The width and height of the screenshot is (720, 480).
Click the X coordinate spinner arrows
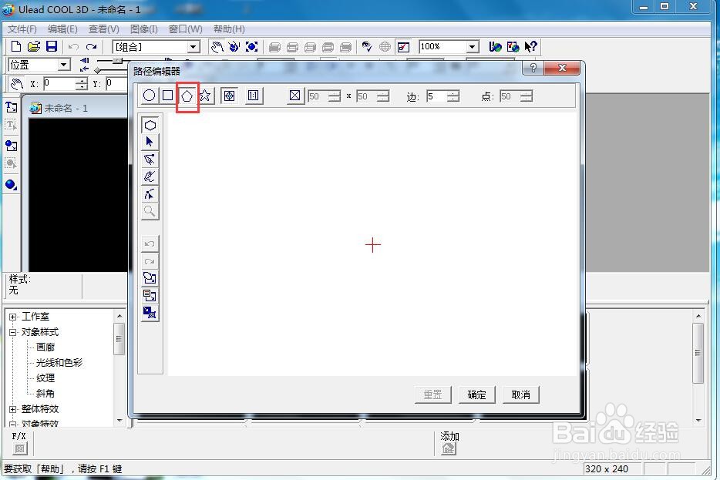coord(81,83)
